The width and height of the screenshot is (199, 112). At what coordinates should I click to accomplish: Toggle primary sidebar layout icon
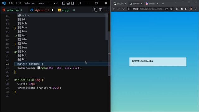pyautogui.click(x=63, y=3)
